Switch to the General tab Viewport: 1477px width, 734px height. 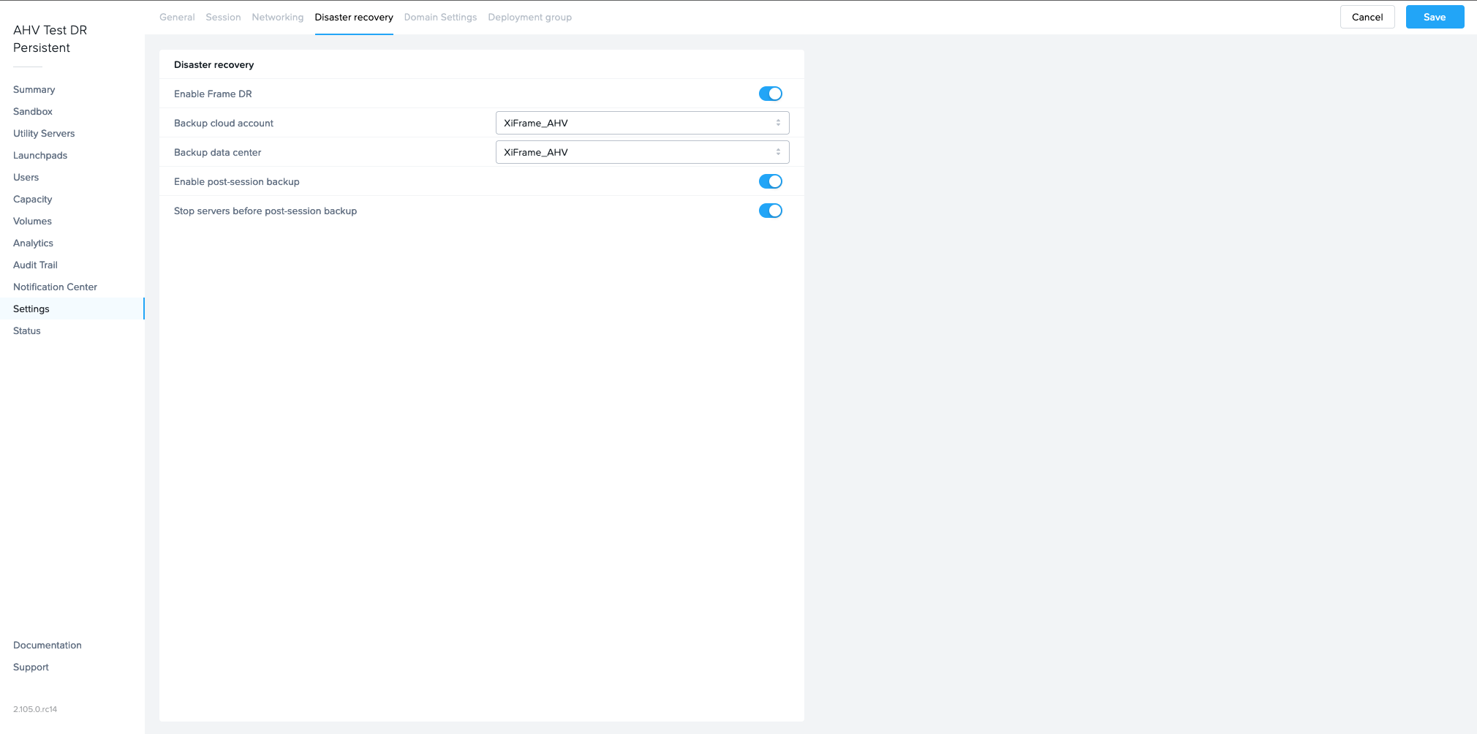(x=177, y=18)
